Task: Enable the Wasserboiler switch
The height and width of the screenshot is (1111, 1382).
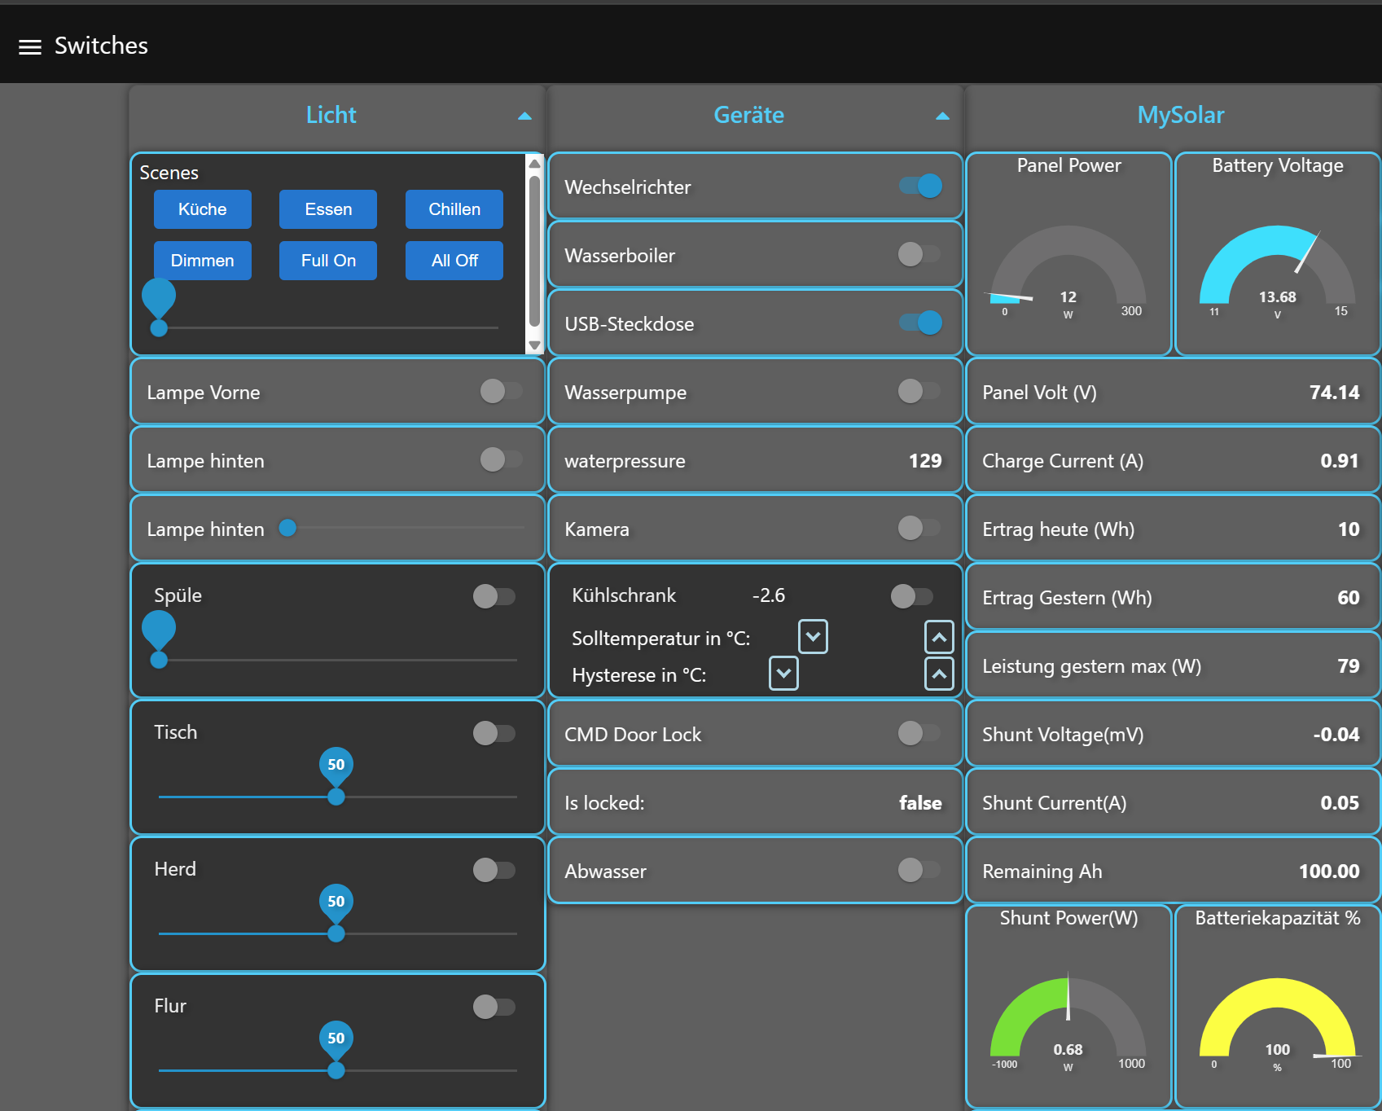Action: pyautogui.click(x=919, y=255)
